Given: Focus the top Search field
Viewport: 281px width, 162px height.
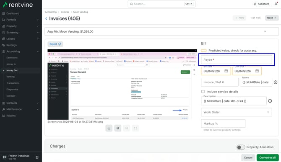Looking at the screenshot, I should pyautogui.click(x=161, y=4).
